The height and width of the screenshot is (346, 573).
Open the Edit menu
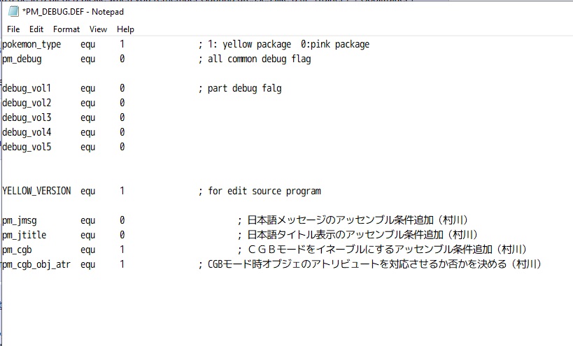(x=36, y=29)
